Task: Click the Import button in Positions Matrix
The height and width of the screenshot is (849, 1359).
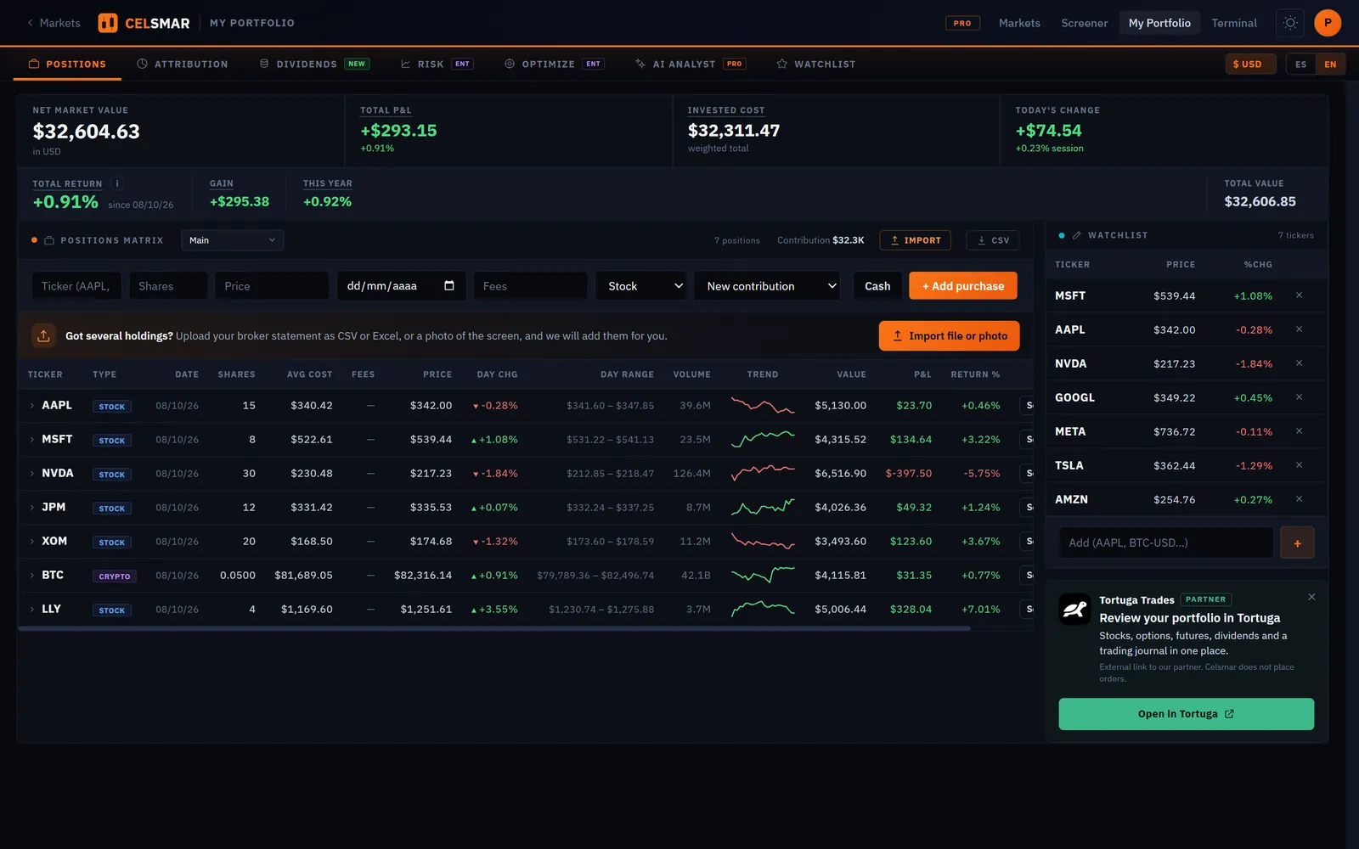Action: [916, 240]
